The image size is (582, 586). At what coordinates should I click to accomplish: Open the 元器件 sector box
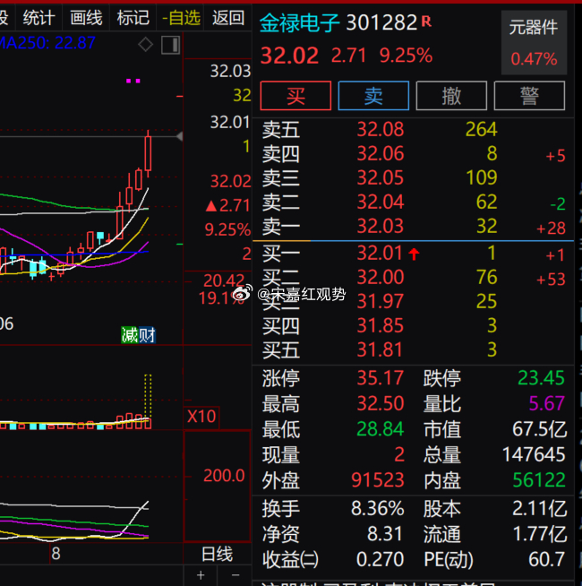[x=534, y=43]
